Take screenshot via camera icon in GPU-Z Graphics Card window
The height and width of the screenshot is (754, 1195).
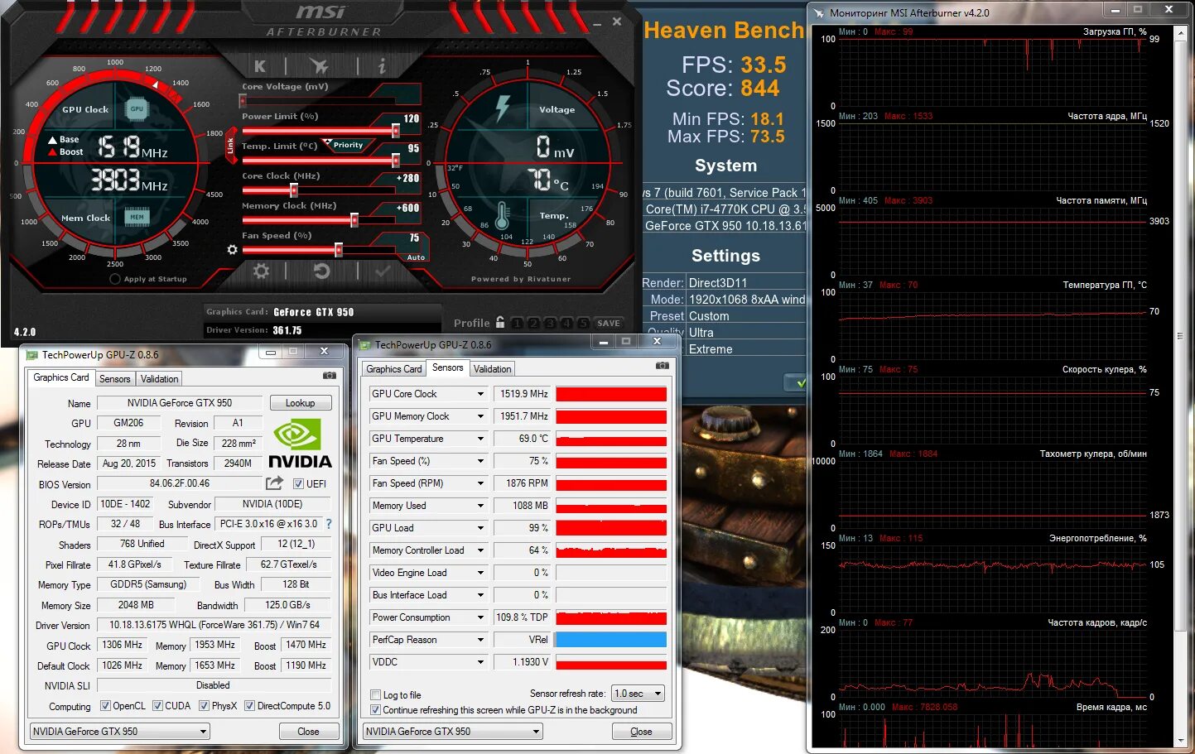tap(330, 376)
